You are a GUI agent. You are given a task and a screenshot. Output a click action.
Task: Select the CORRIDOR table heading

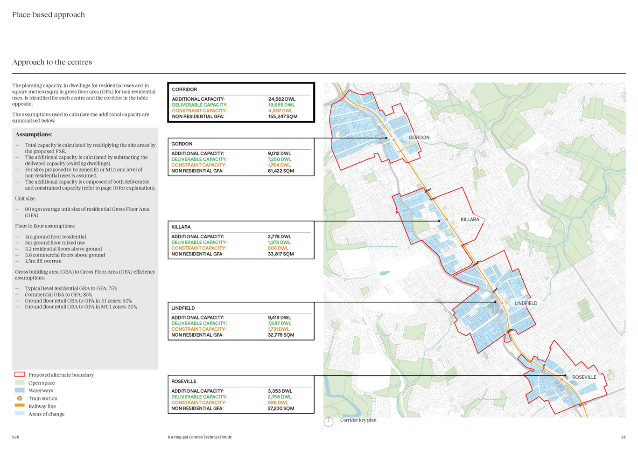click(184, 90)
